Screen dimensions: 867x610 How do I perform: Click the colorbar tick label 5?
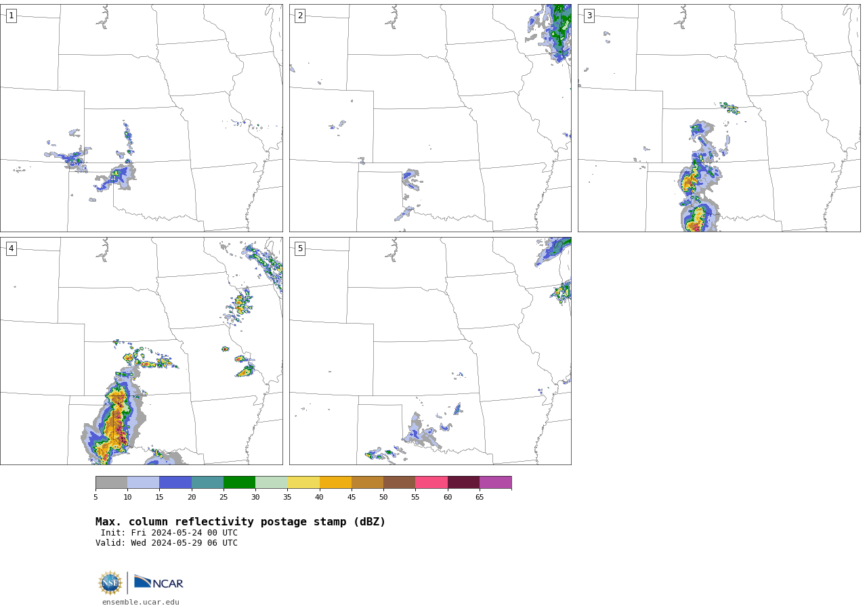96,498
